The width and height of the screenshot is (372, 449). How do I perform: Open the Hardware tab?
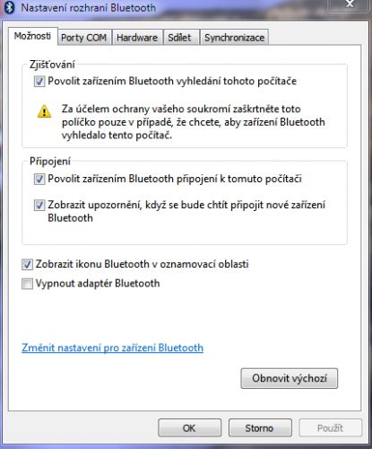click(137, 38)
